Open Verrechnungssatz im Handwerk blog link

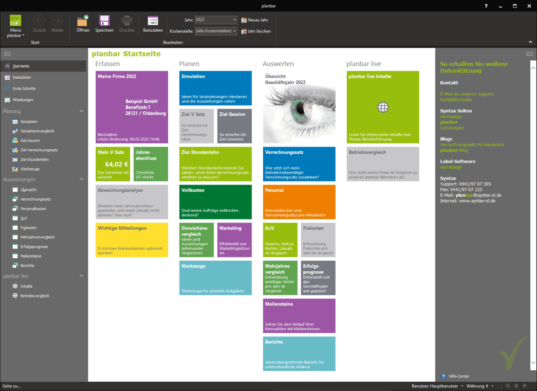(472, 145)
